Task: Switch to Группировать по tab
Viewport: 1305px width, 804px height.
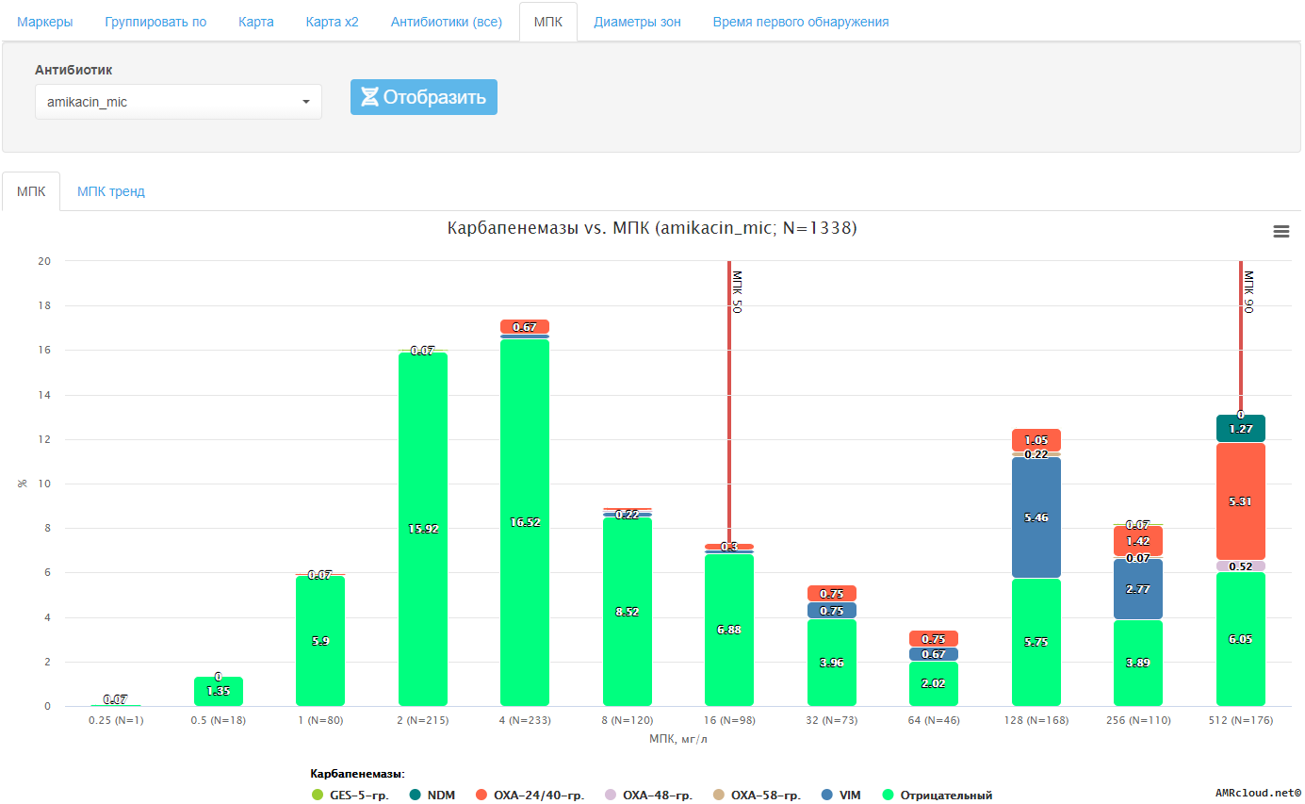Action: click(x=155, y=22)
